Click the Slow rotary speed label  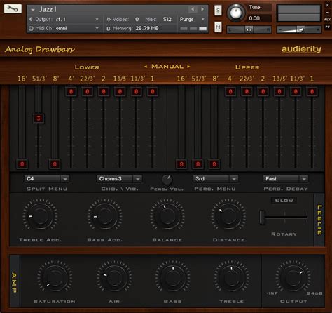tap(284, 201)
